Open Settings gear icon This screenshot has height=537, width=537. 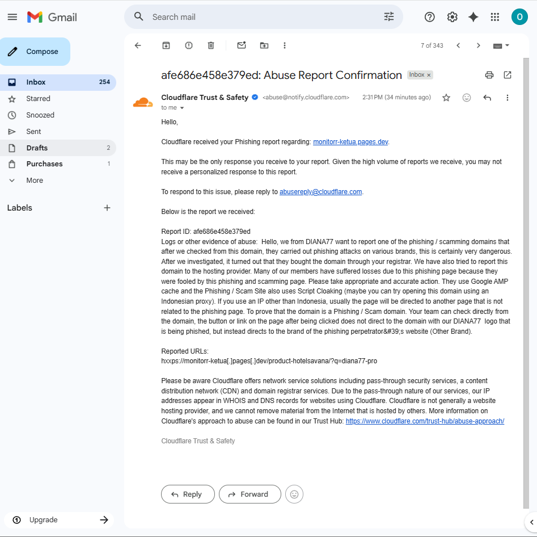(452, 17)
